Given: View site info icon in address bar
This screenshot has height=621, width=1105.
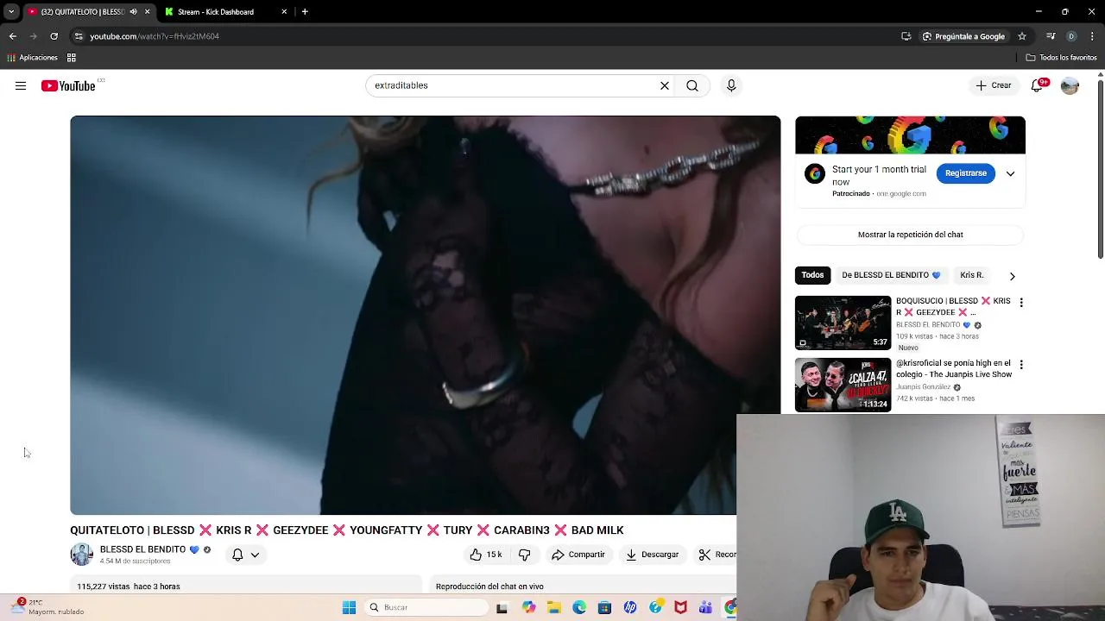Looking at the screenshot, I should point(79,36).
